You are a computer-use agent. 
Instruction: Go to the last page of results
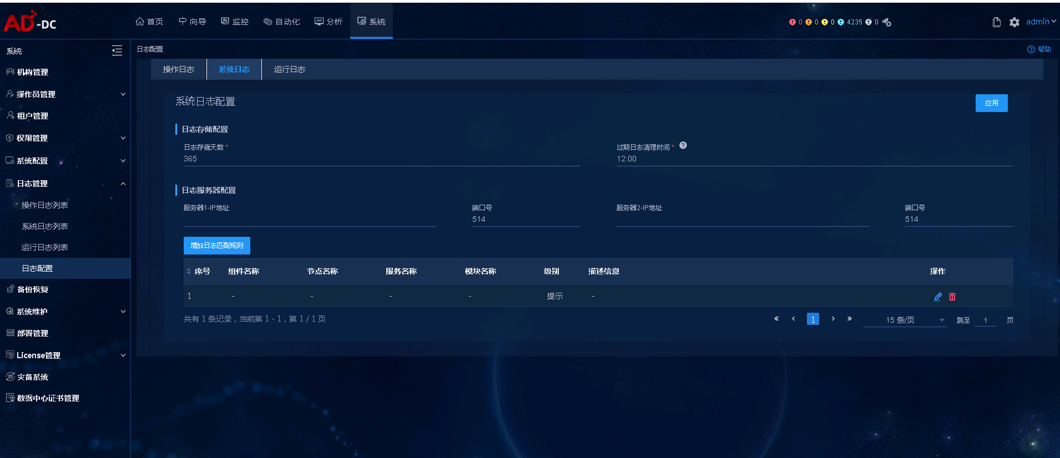850,319
